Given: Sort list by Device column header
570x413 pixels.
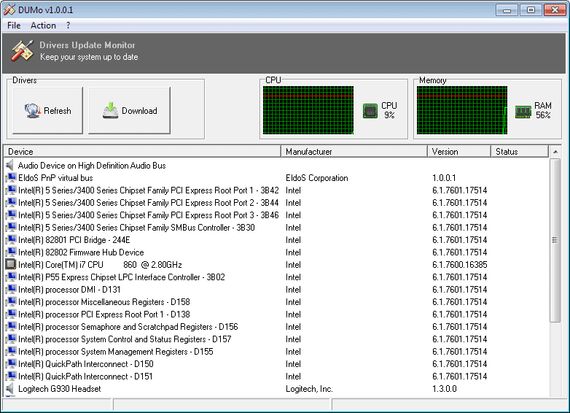Looking at the screenshot, I should point(142,152).
